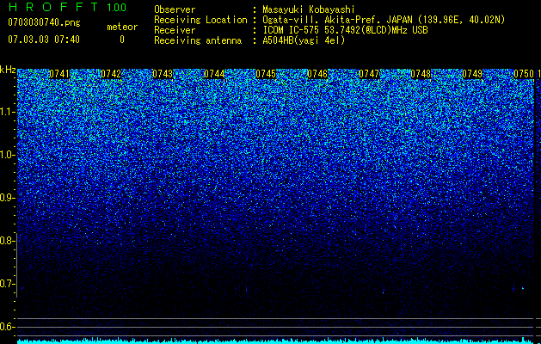Click the HROFFT 1.0.0 title text

[67, 7]
